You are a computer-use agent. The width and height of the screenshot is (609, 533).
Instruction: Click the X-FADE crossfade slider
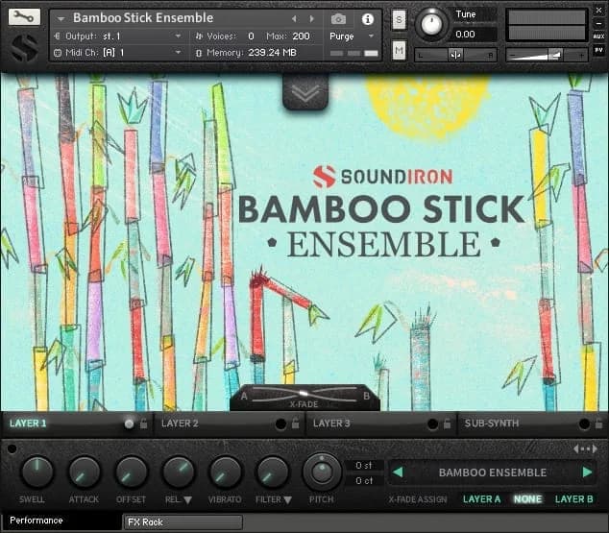pyautogui.click(x=304, y=395)
